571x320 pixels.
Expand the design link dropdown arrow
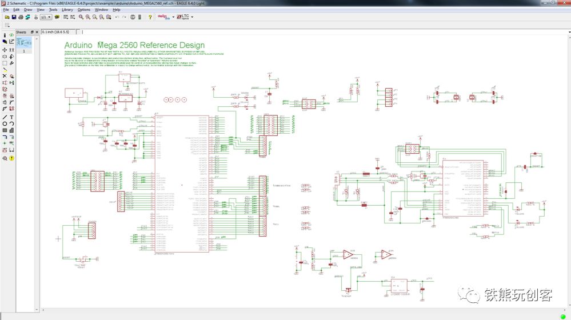pos(173,17)
